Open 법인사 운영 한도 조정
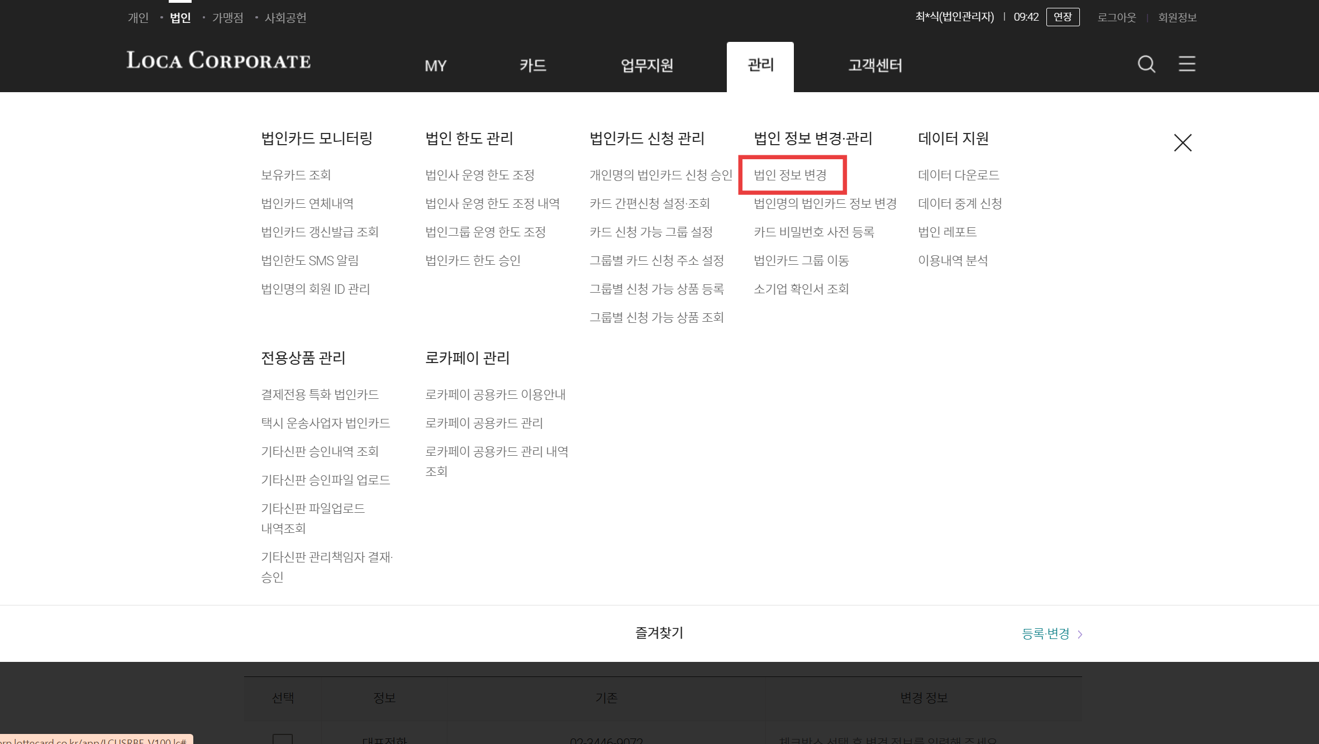The width and height of the screenshot is (1319, 744). click(480, 175)
